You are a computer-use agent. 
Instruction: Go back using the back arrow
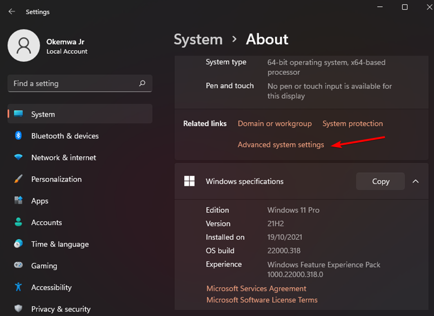(x=12, y=12)
